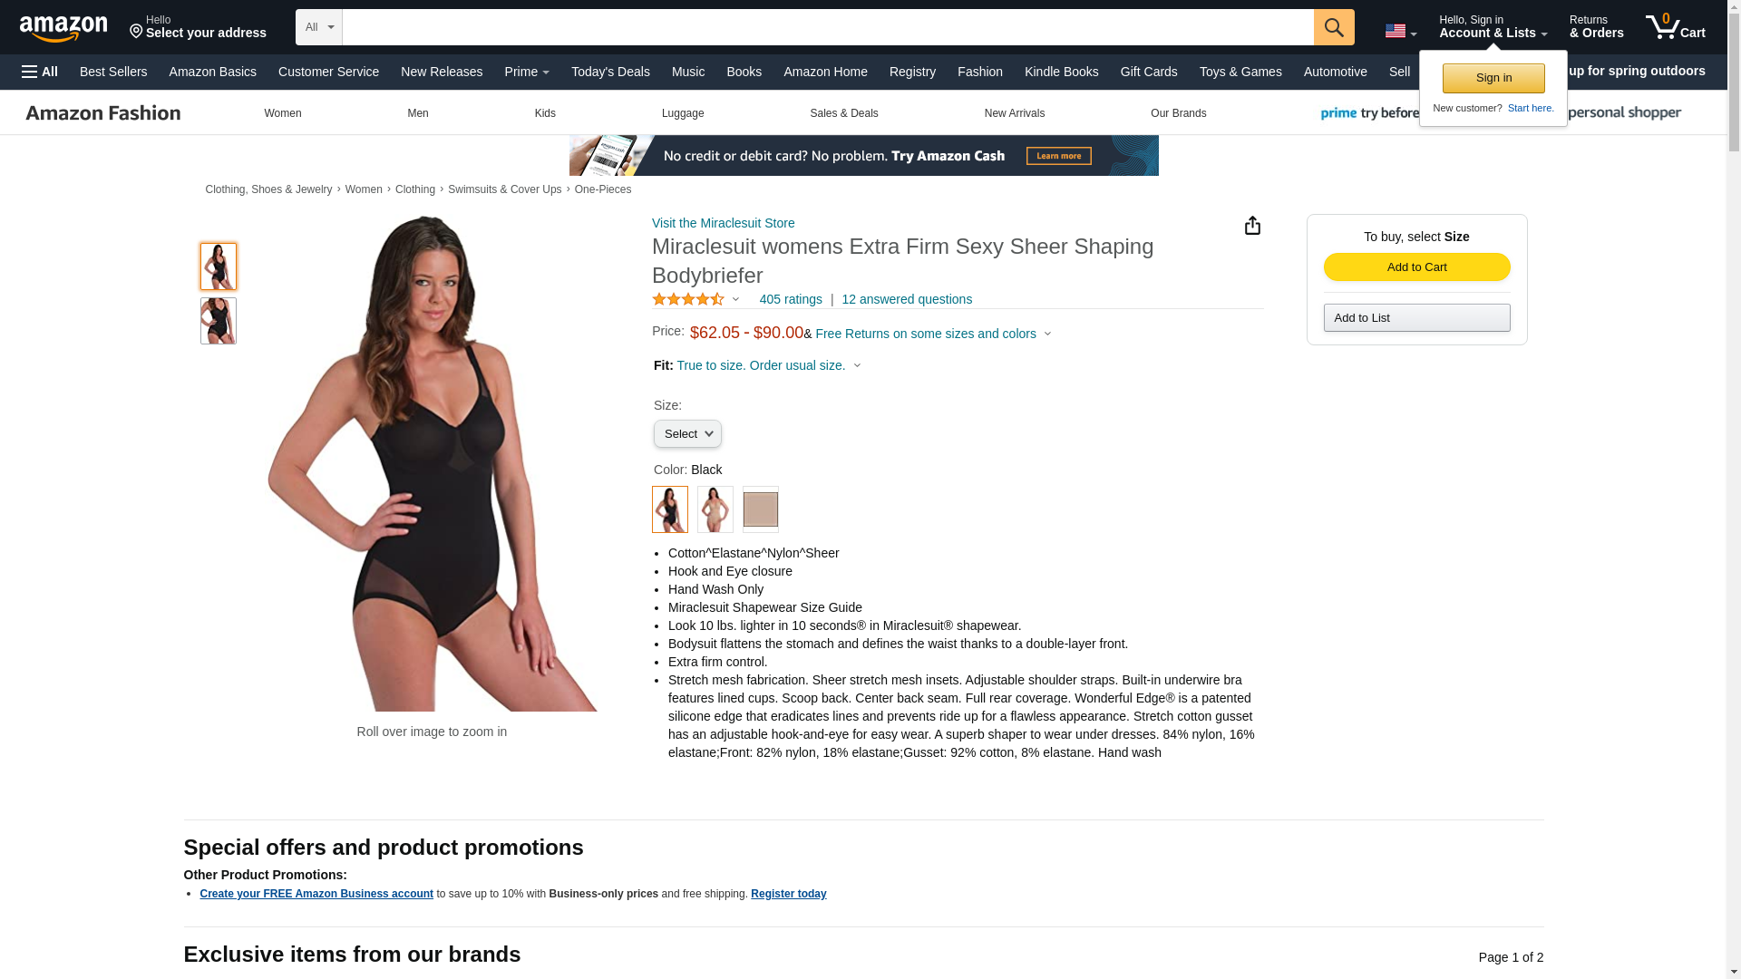Click the share icon beside product title
The height and width of the screenshot is (979, 1741).
[x=1251, y=225]
